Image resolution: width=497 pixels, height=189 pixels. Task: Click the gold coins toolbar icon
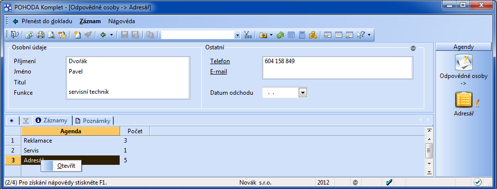[x=313, y=35]
